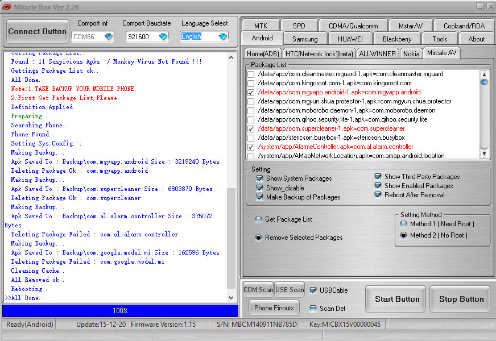Click the COM Scan button

tap(258, 290)
